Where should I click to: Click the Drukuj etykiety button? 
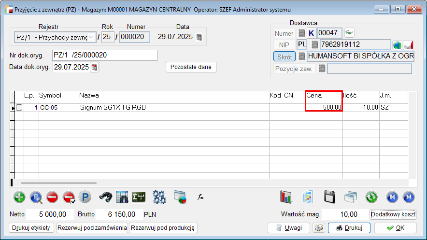[31, 228]
